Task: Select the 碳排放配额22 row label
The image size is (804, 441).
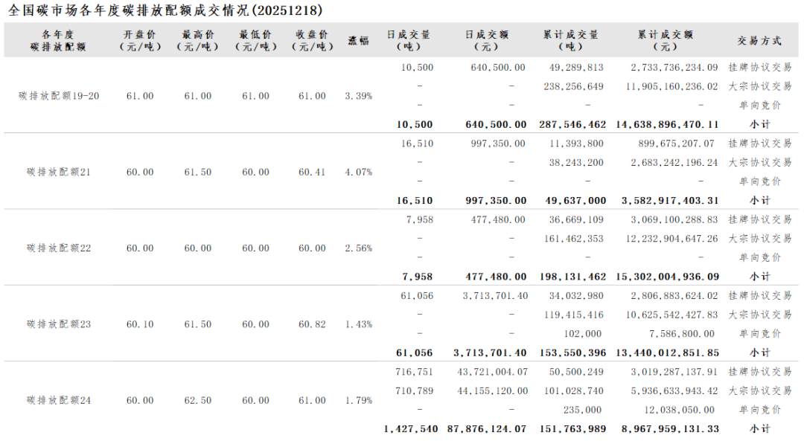Action: point(59,248)
